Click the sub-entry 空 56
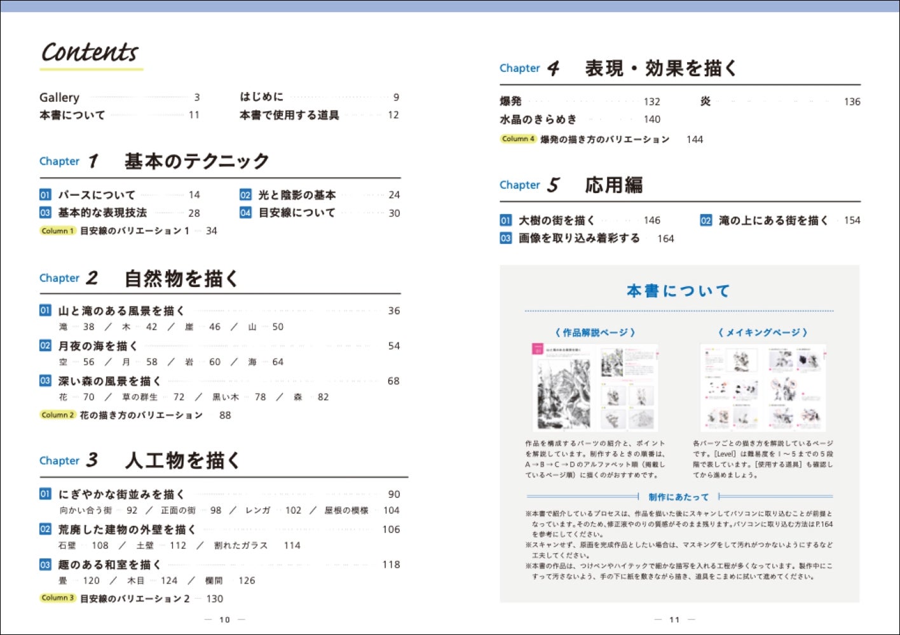Screen dimensions: 900x635 [x=76, y=362]
